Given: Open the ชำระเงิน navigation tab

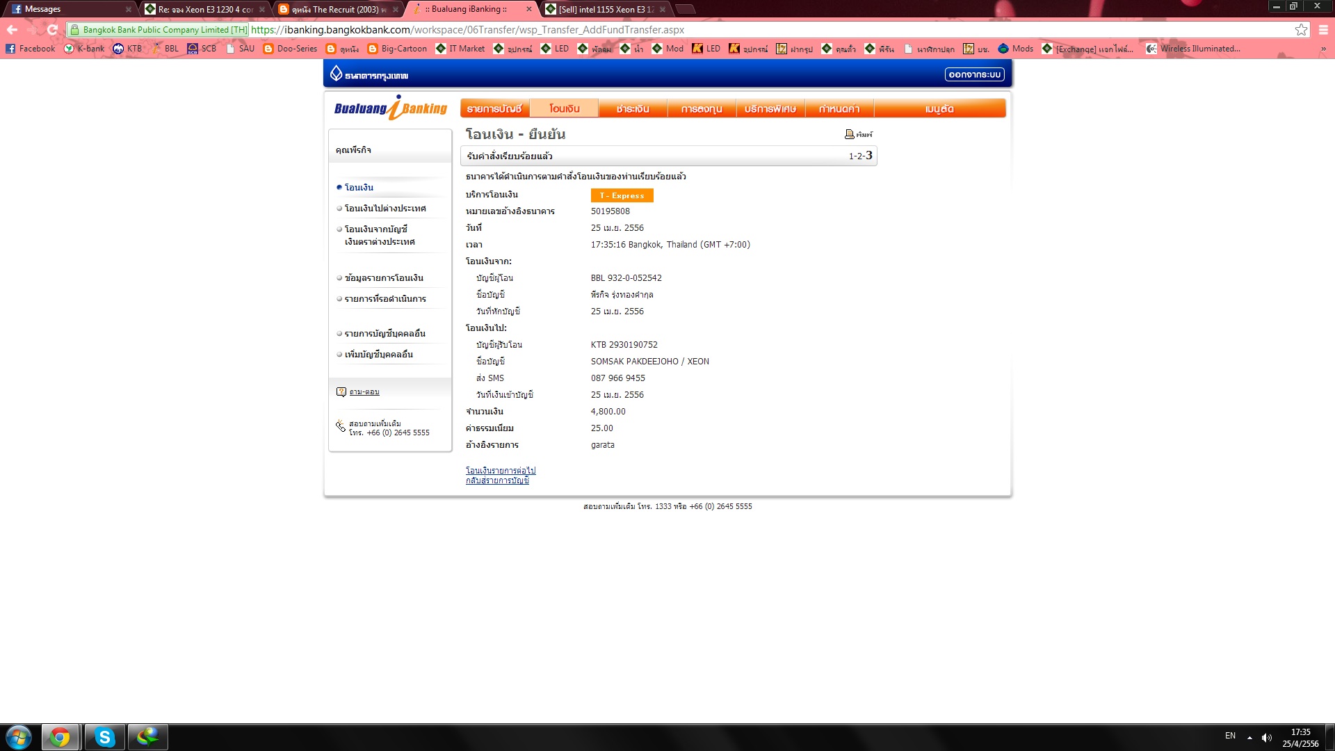Looking at the screenshot, I should pyautogui.click(x=633, y=108).
